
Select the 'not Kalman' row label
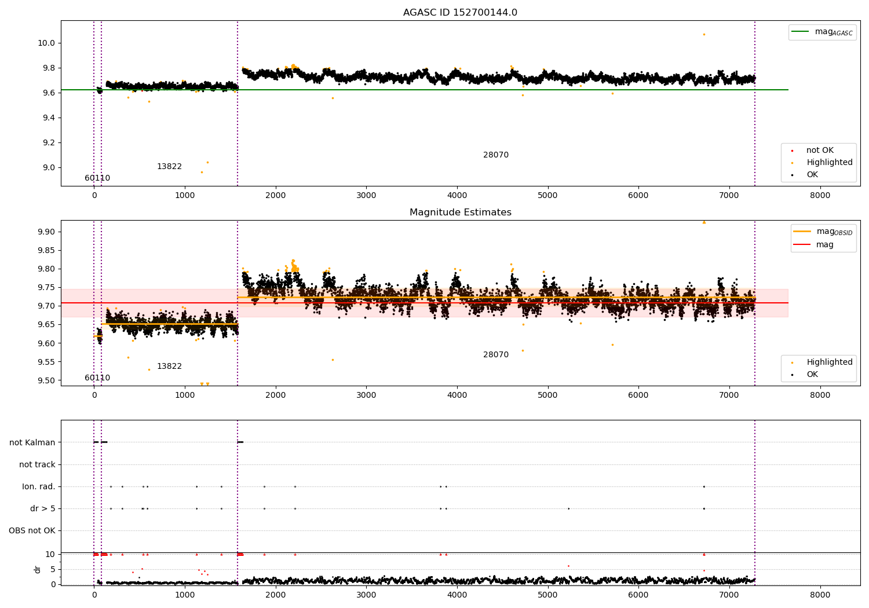[32, 442]
